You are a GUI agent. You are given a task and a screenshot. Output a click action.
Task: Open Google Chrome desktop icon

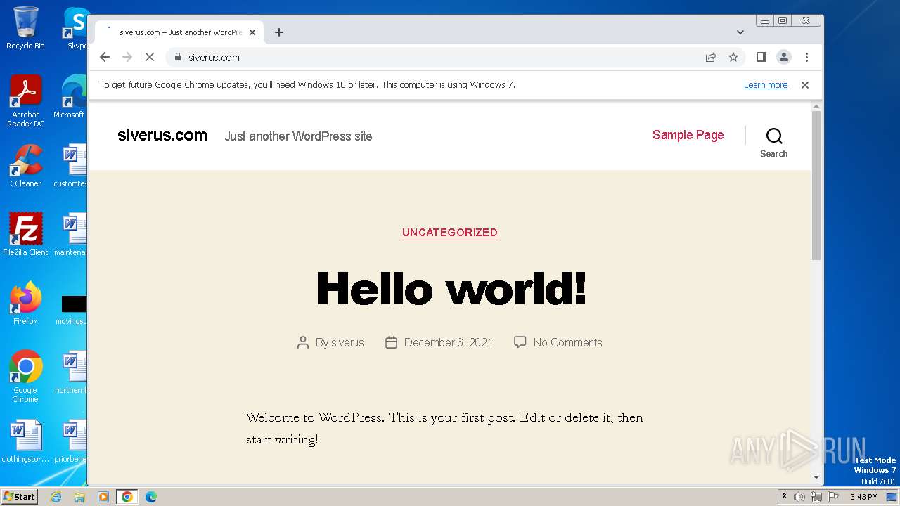pos(25,377)
